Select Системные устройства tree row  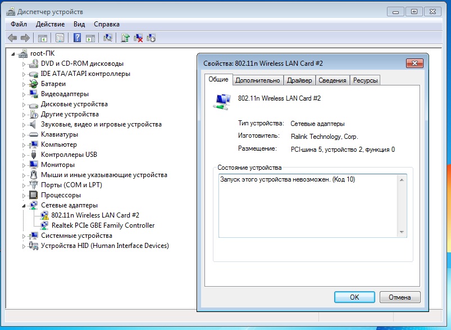coord(76,236)
